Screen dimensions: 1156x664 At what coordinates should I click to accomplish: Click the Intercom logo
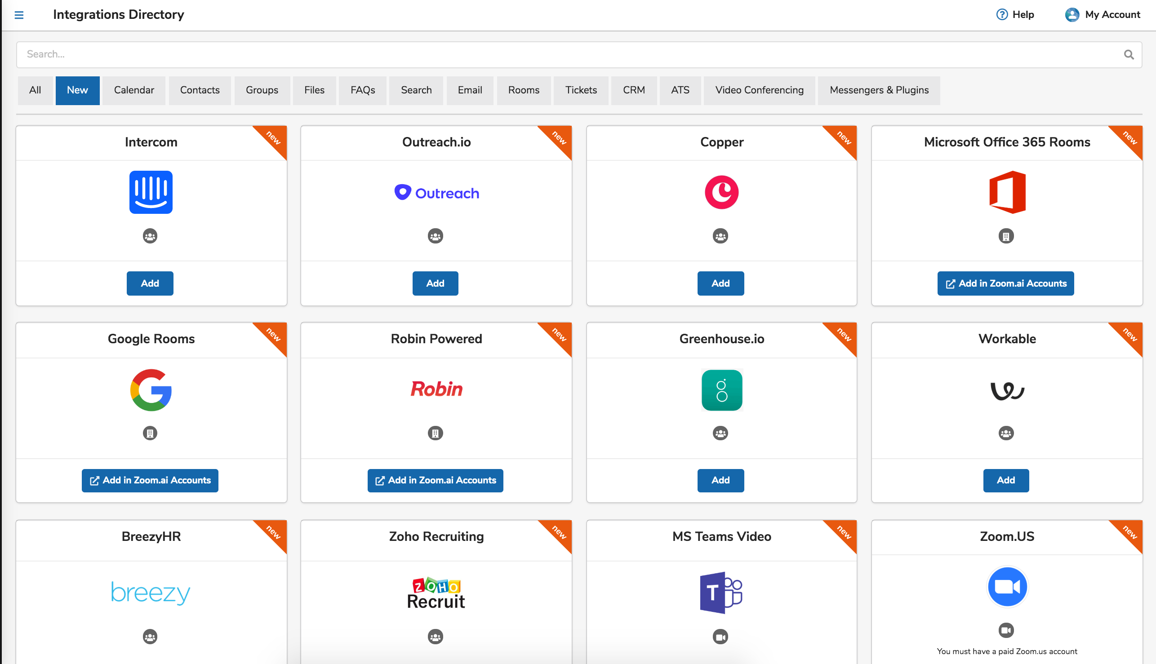pos(151,192)
